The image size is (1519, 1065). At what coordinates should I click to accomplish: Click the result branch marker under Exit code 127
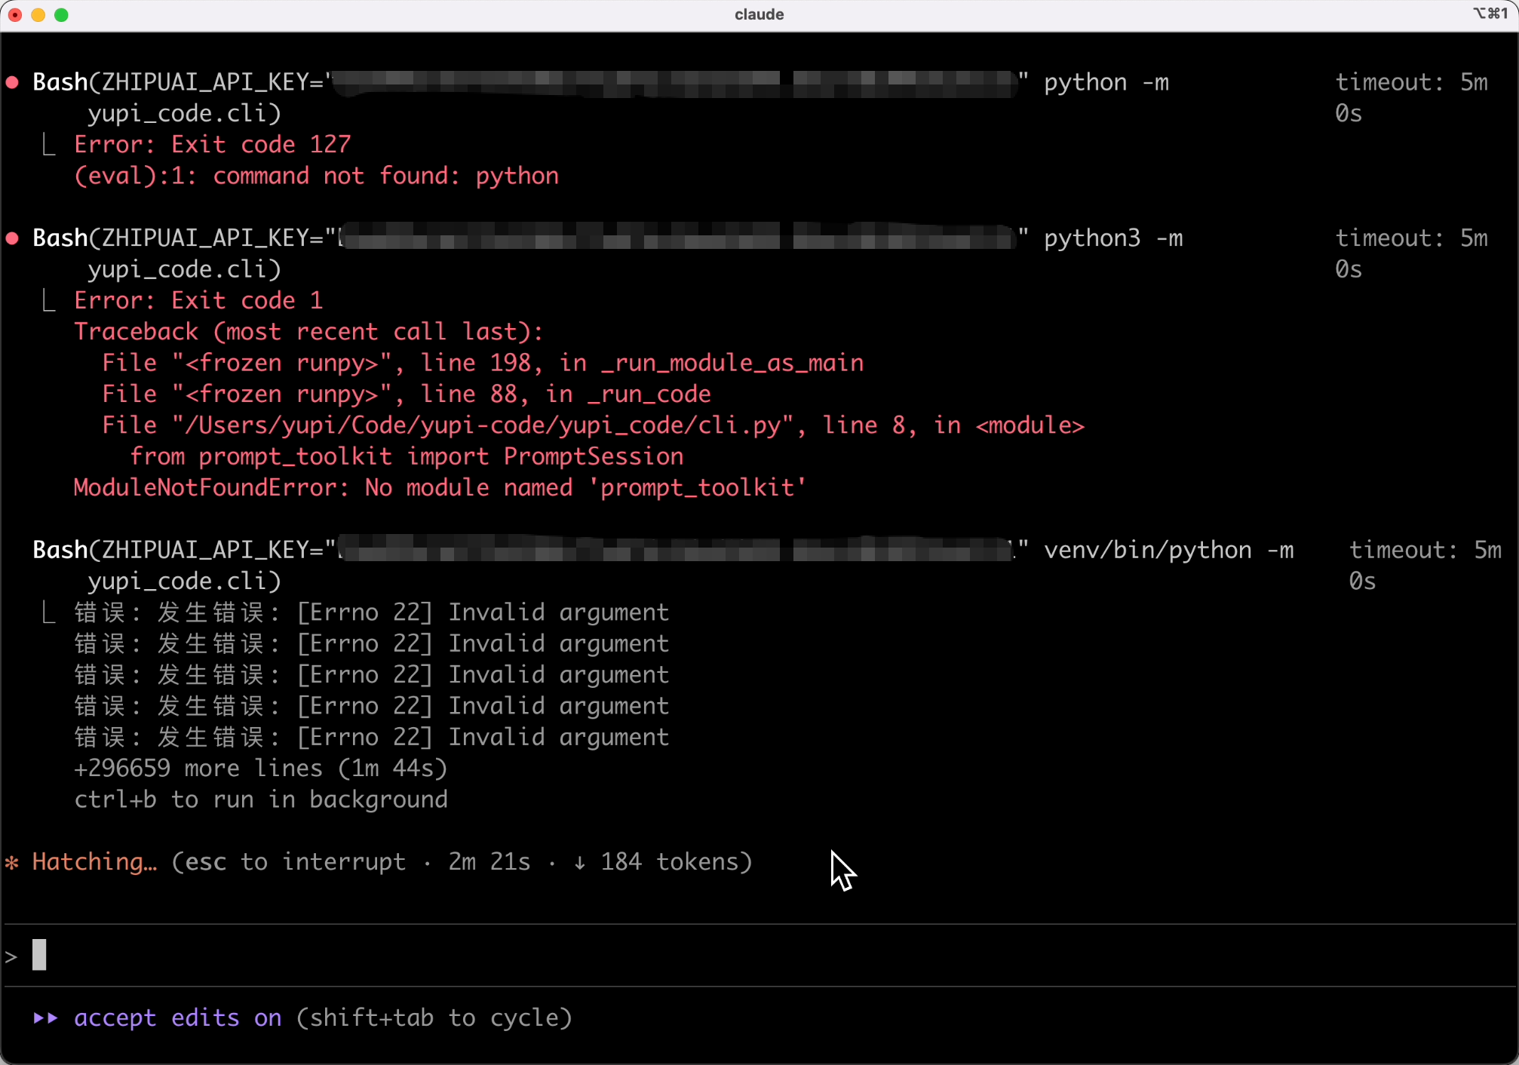pyautogui.click(x=49, y=145)
